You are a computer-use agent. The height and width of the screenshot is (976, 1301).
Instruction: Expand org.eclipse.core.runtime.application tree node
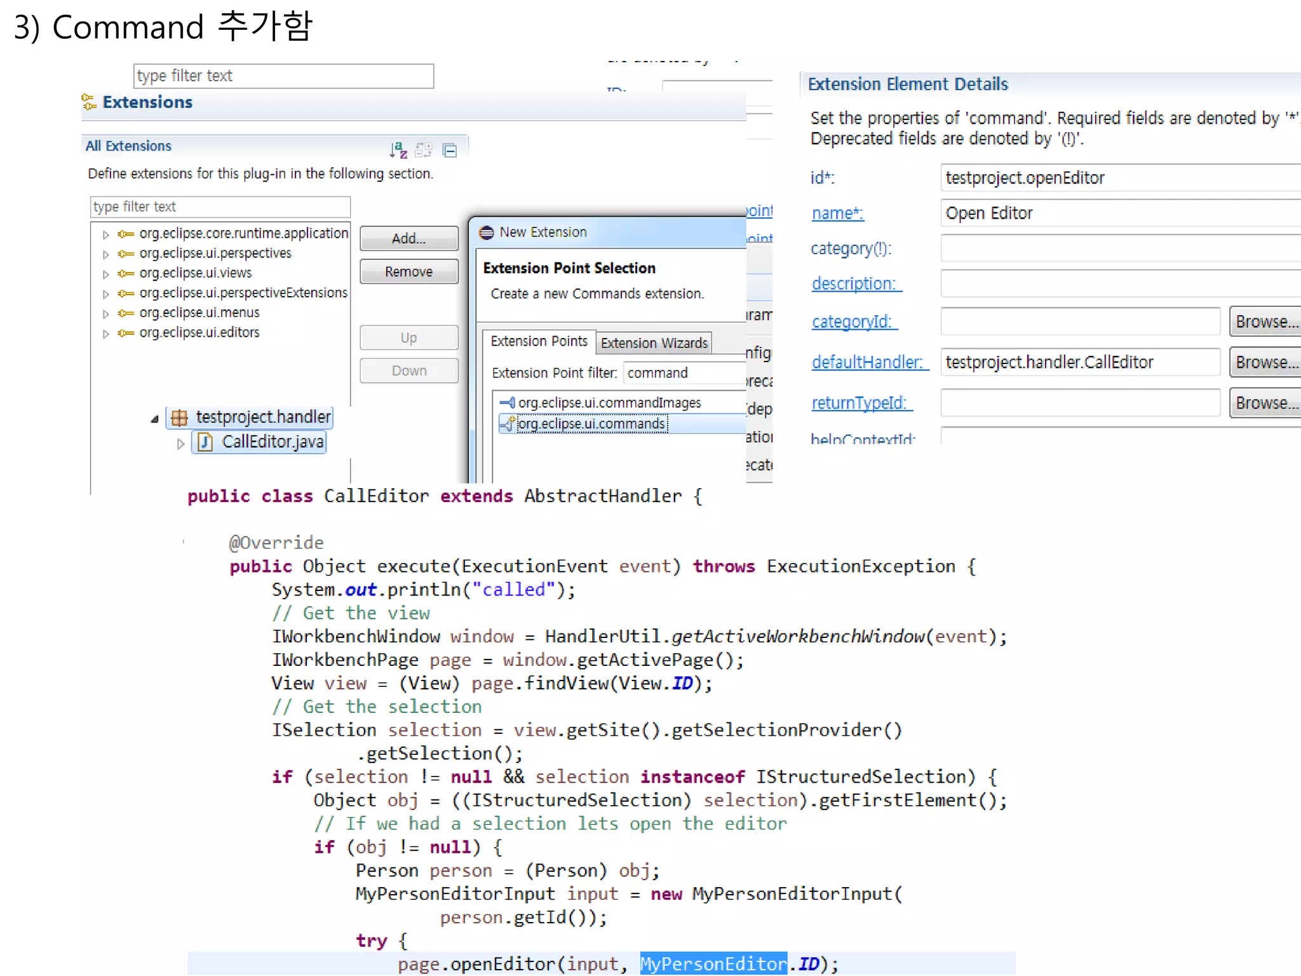click(x=105, y=234)
